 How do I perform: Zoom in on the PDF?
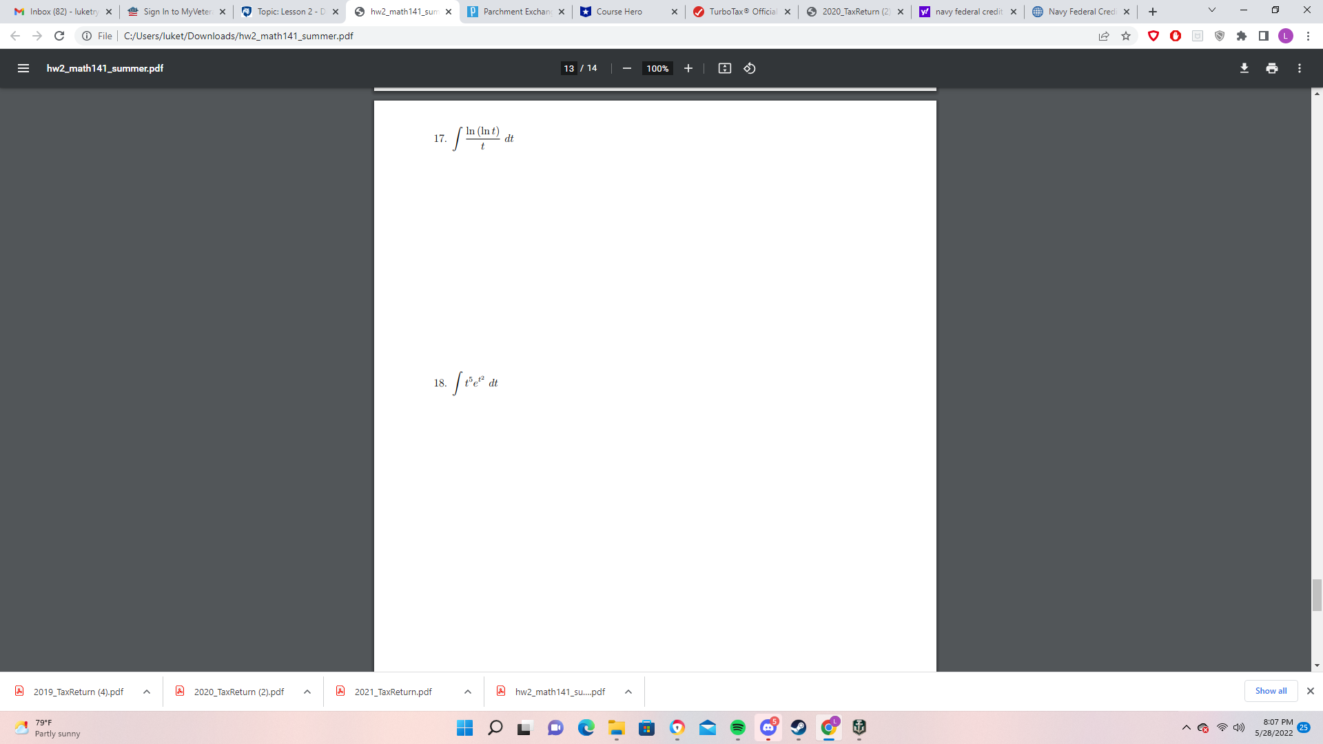(x=688, y=68)
